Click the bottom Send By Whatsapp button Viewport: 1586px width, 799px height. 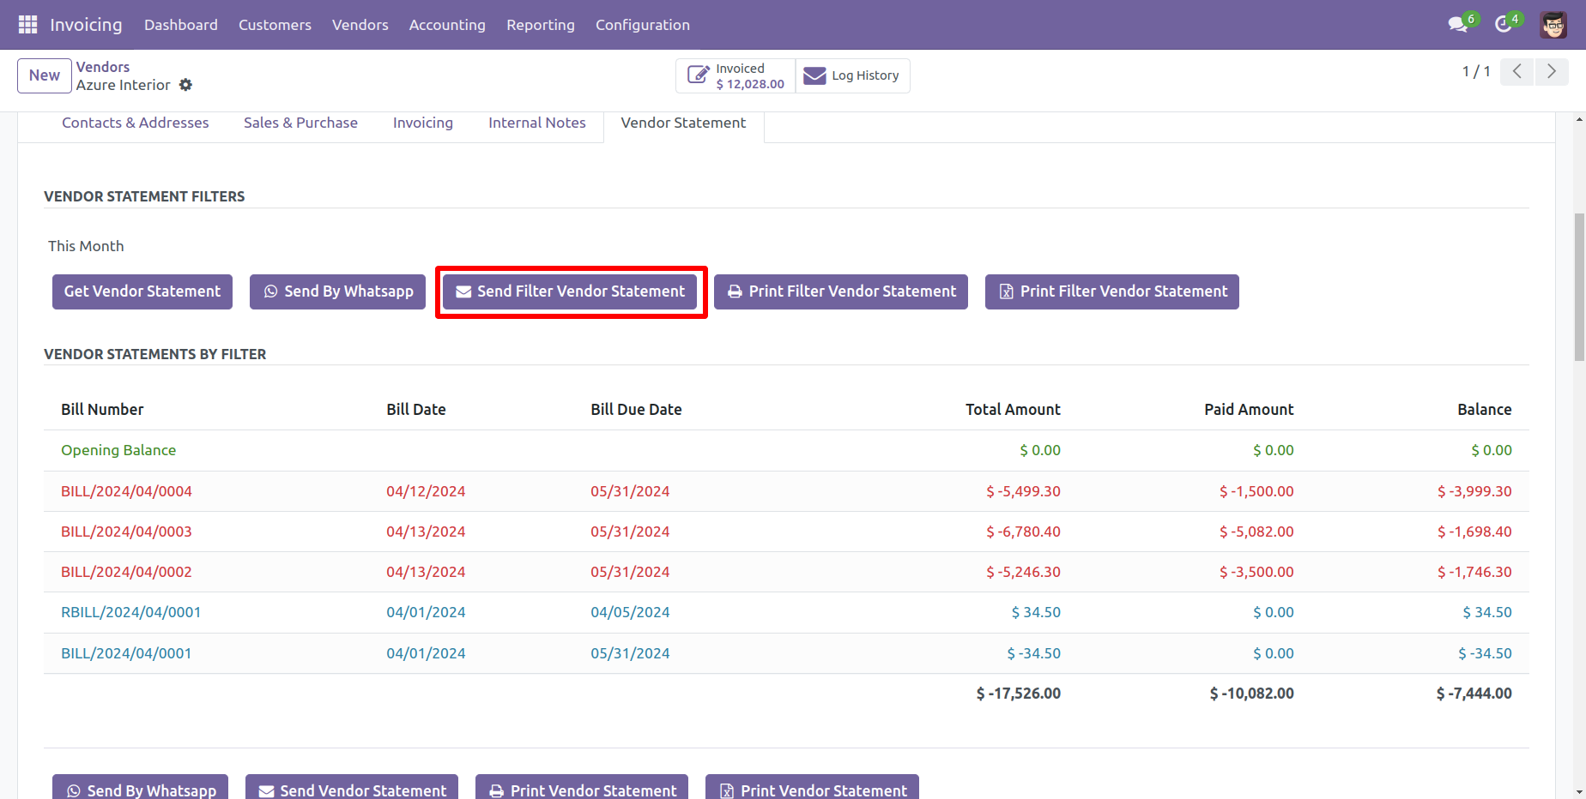141,789
